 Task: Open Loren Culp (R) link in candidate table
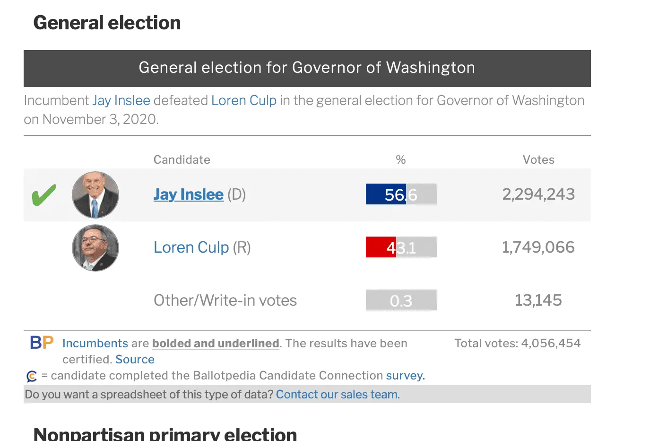pos(191,247)
